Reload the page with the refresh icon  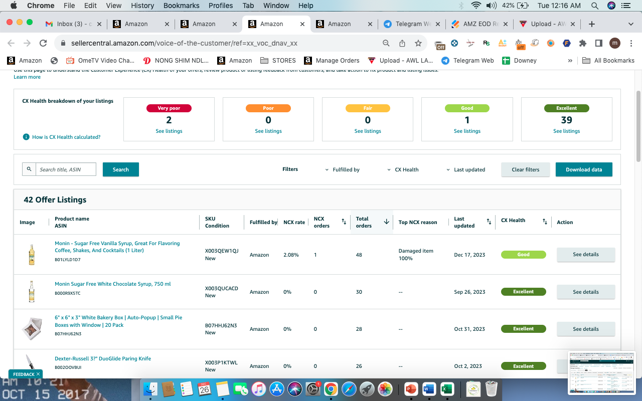pos(43,43)
